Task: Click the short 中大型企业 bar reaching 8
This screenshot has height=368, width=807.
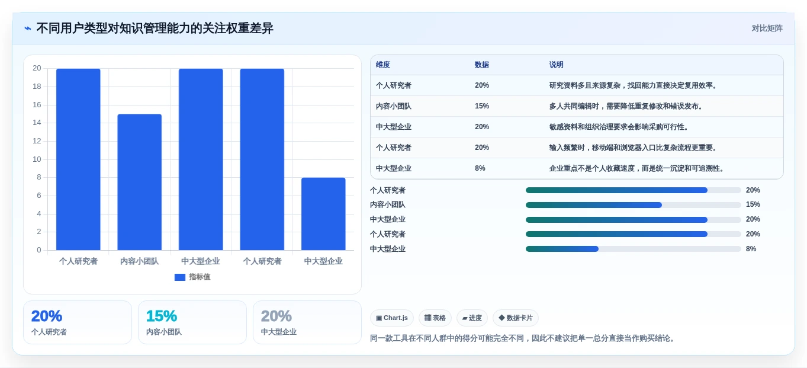Action: point(323,214)
